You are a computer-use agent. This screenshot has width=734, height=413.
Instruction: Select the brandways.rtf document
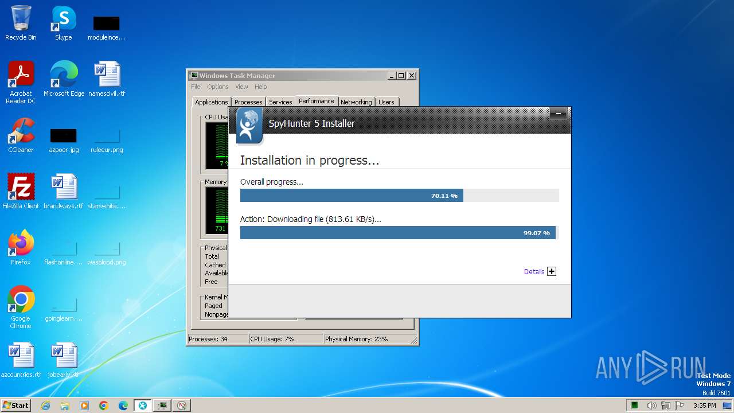(x=64, y=191)
